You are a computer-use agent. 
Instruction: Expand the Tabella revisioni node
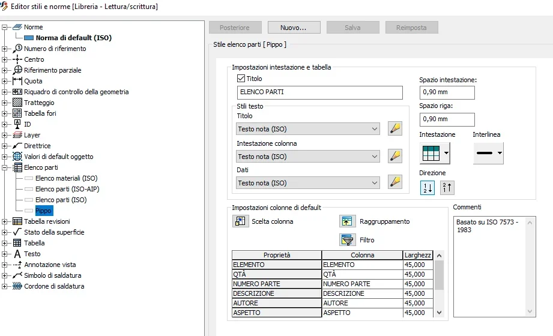pyautogui.click(x=5, y=221)
